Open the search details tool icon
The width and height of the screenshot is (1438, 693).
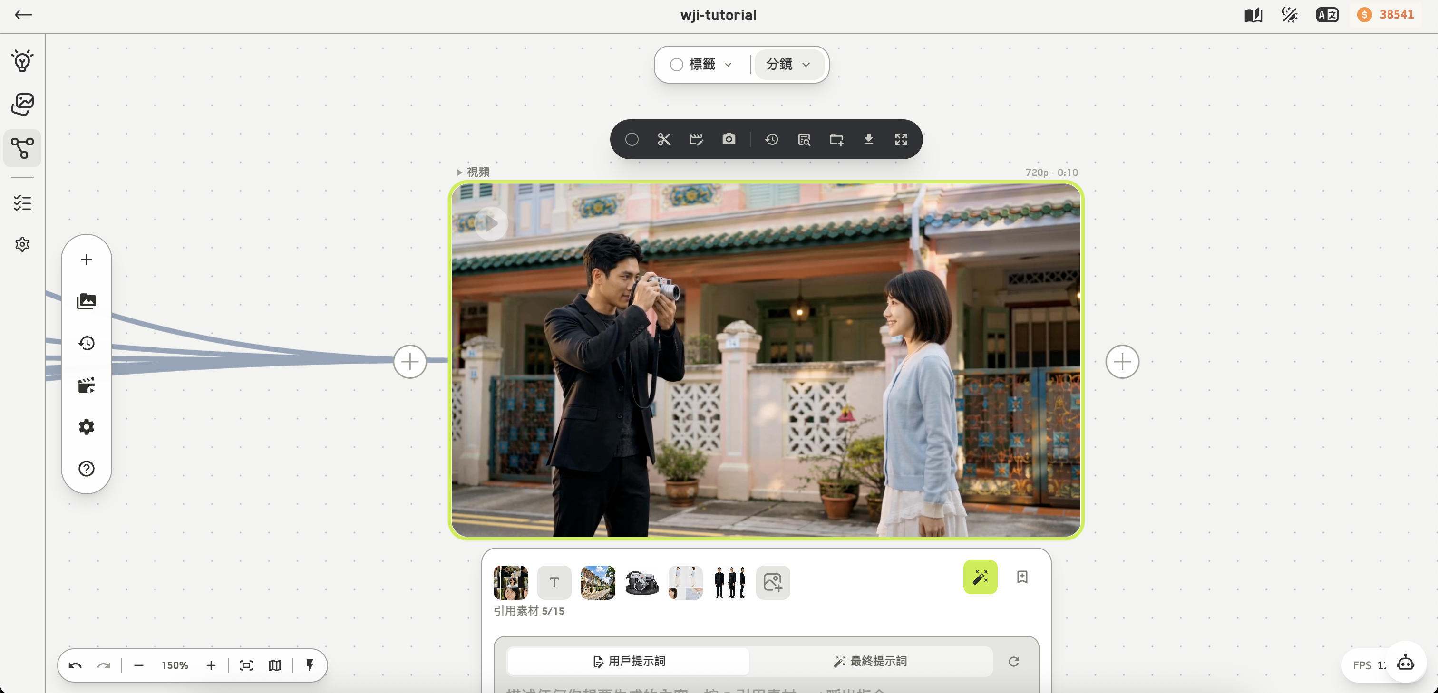pos(804,139)
